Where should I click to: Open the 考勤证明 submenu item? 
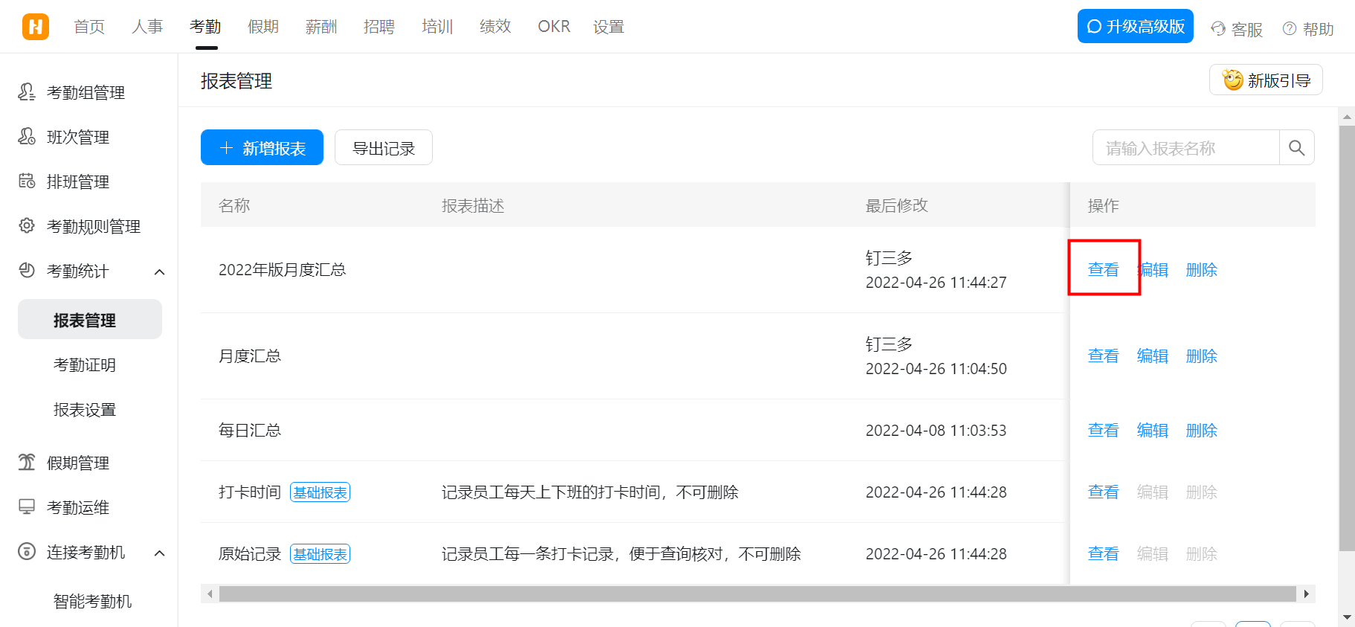tap(85, 365)
